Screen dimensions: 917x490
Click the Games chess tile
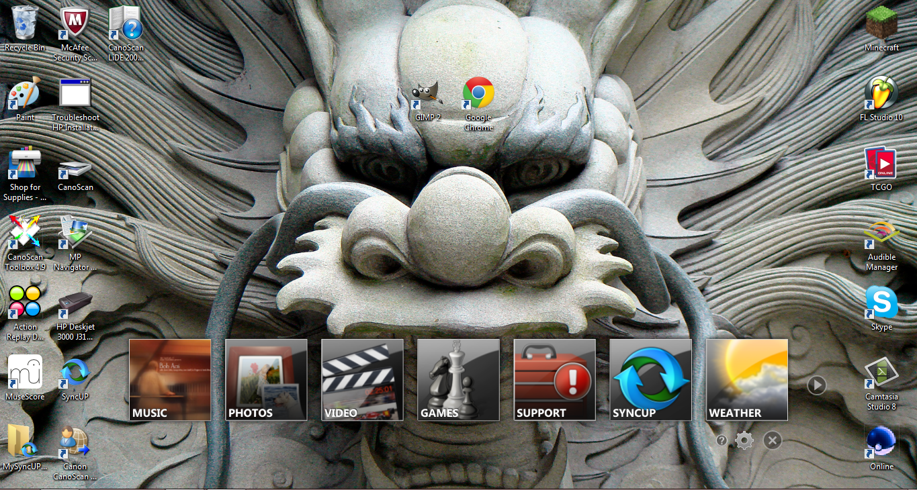pos(458,380)
